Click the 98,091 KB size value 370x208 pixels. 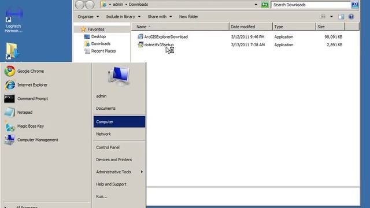tap(333, 37)
